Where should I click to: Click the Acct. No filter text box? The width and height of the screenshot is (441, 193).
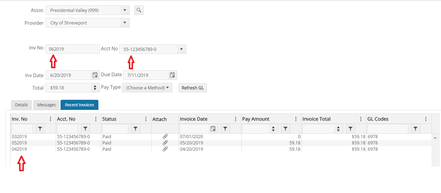pyautogui.click(x=68, y=129)
